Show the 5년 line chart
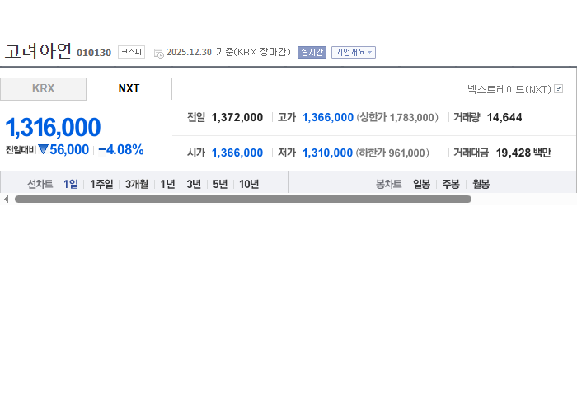Image resolution: width=577 pixels, height=404 pixels. [x=220, y=184]
